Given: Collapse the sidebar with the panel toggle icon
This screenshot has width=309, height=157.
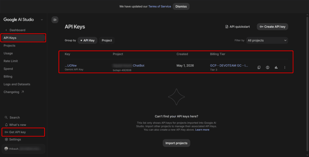Looking at the screenshot, I should click(x=55, y=20).
